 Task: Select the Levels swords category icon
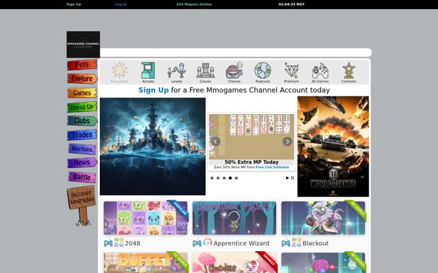point(176,72)
